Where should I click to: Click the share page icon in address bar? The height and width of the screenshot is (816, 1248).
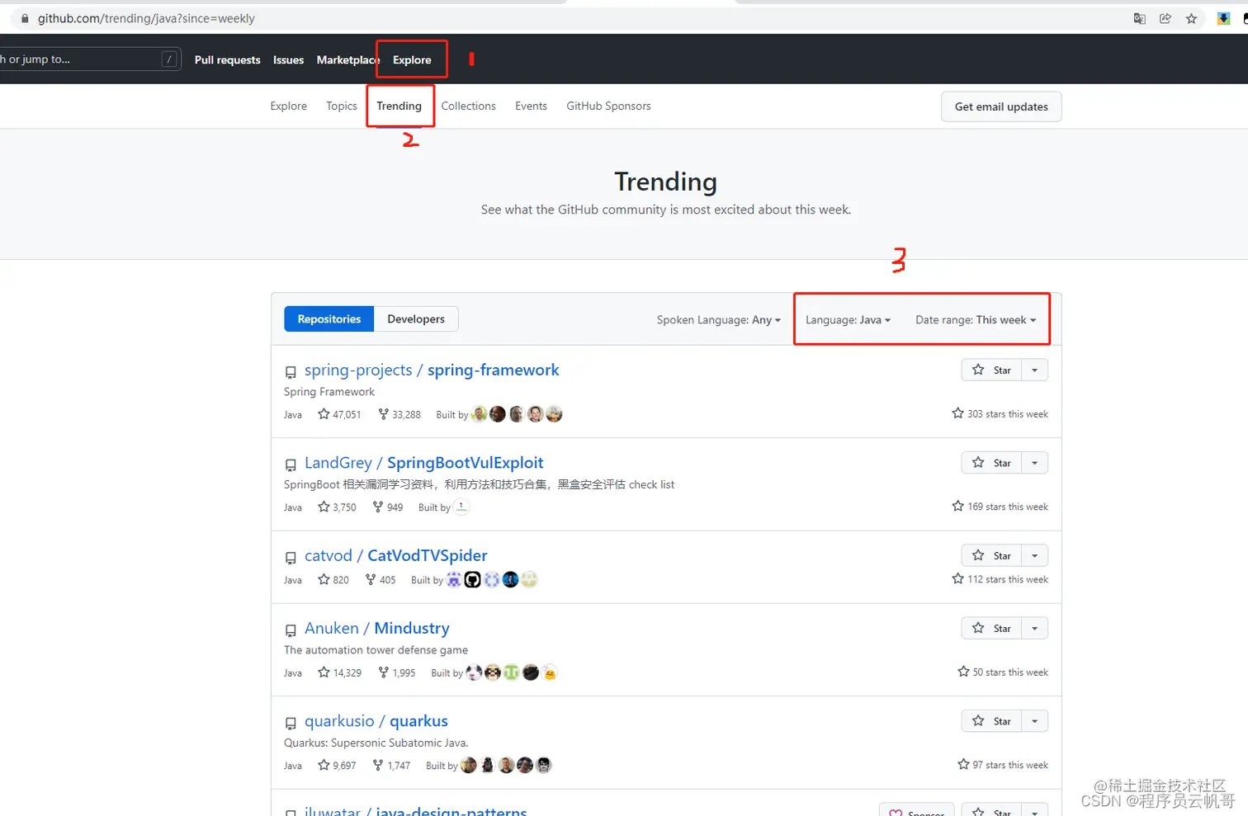(x=1165, y=18)
